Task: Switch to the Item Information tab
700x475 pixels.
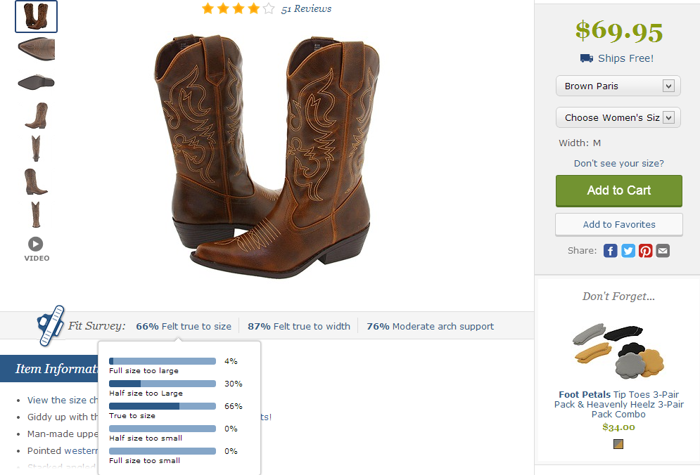Action: click(49, 368)
